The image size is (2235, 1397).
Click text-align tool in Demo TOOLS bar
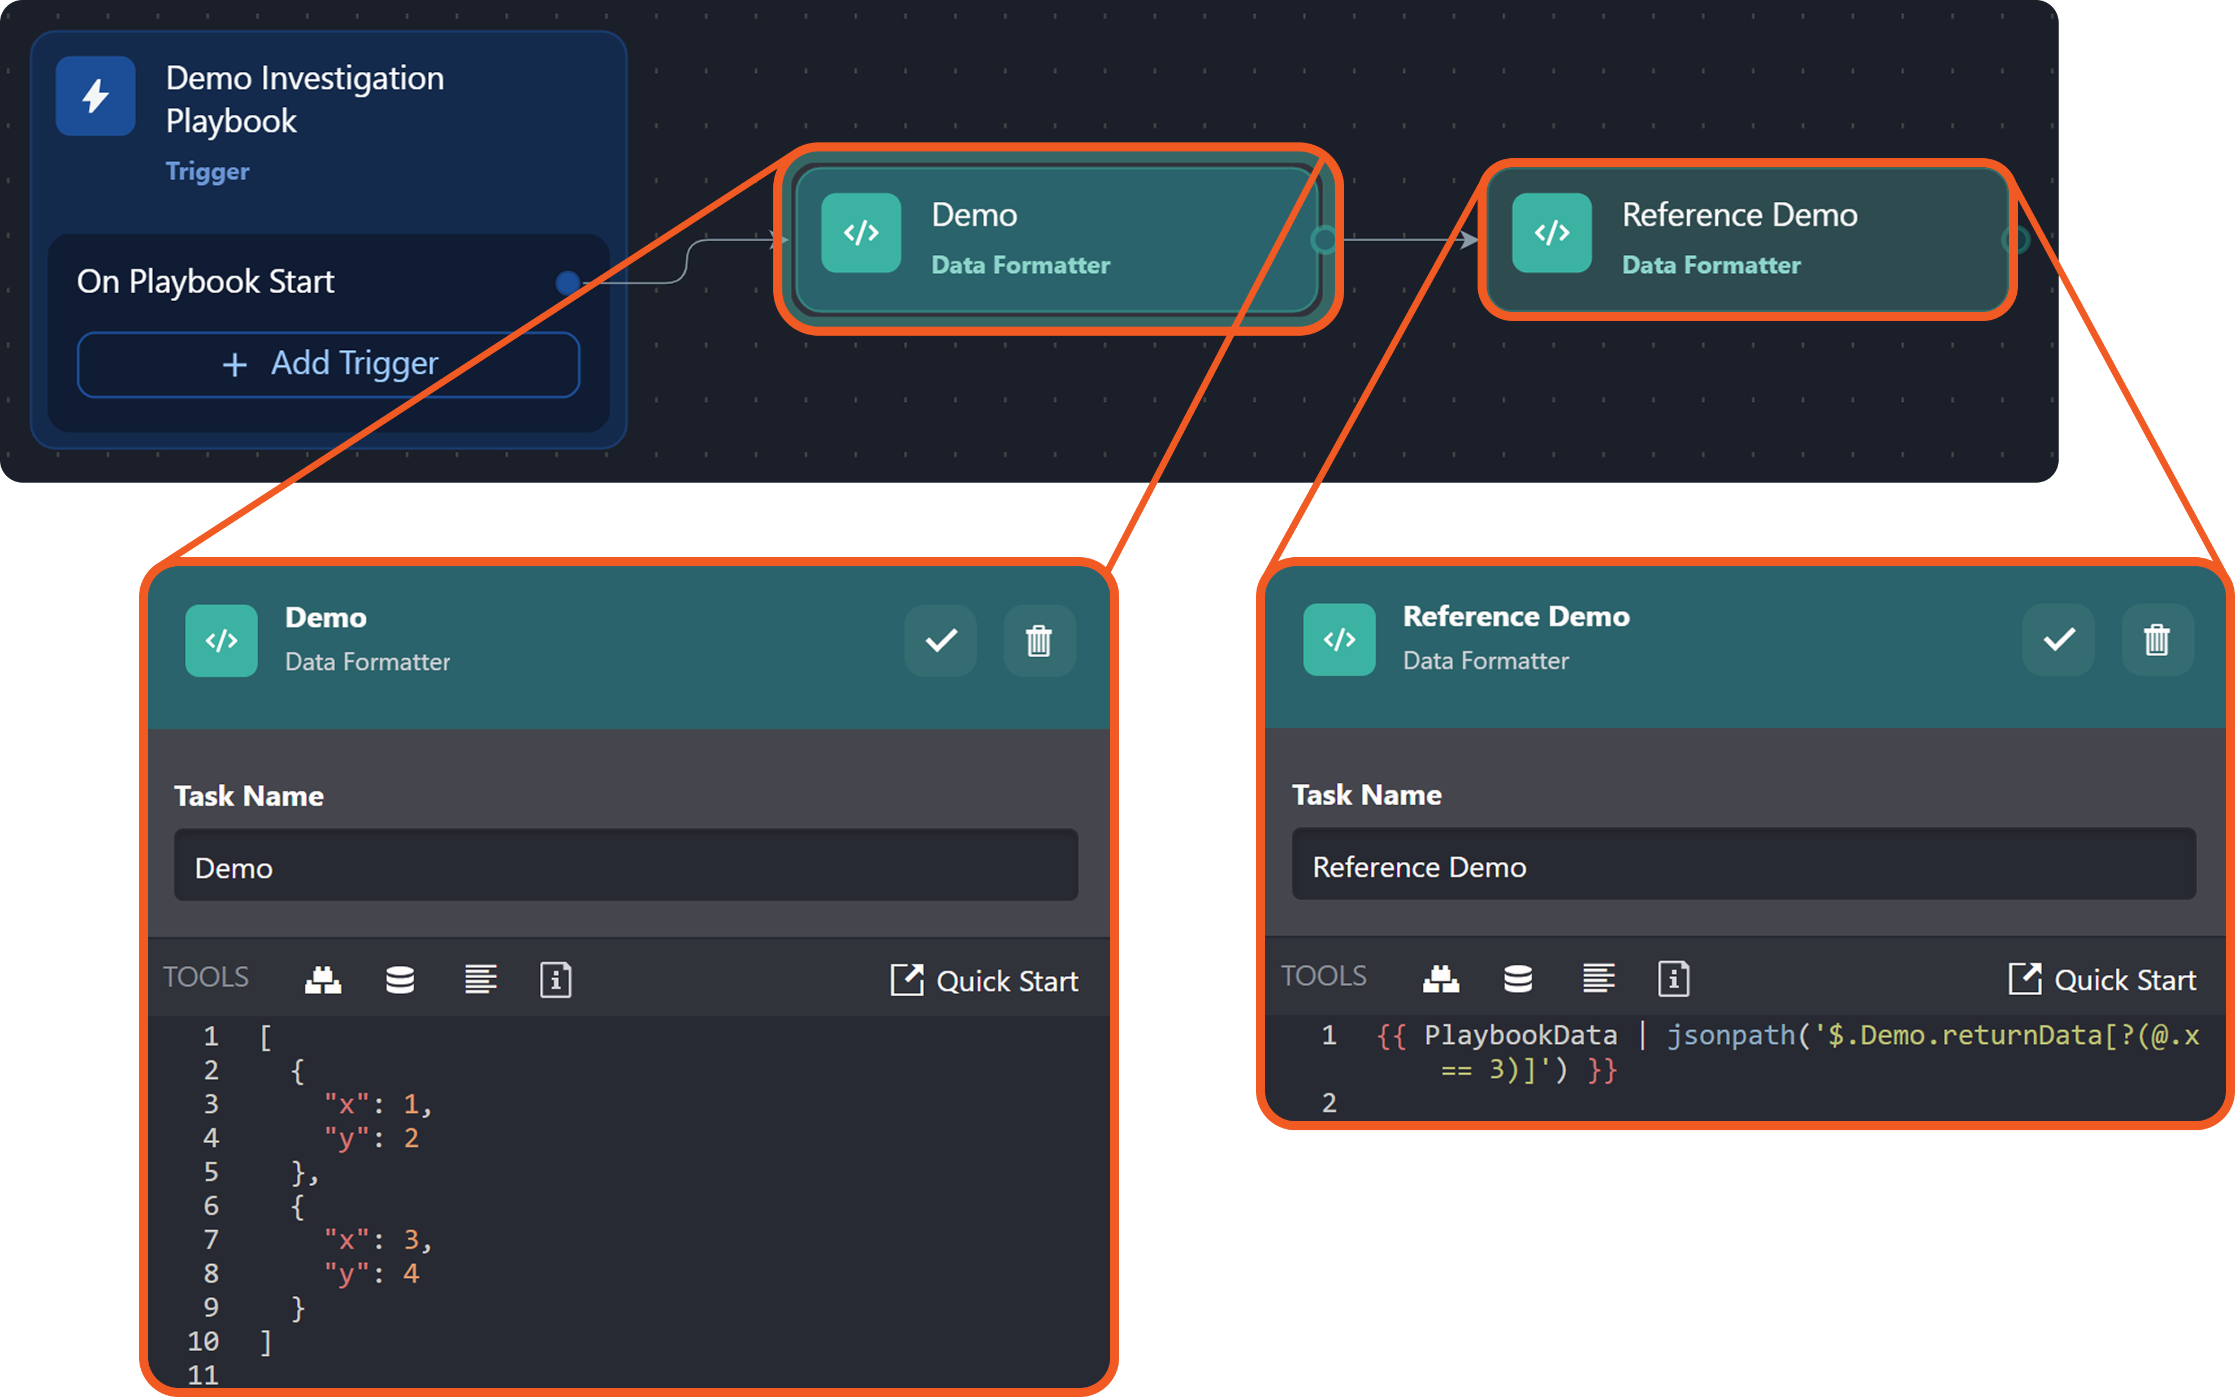click(480, 979)
